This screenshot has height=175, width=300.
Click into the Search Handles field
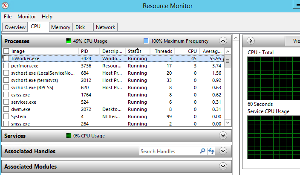[x=169, y=151]
